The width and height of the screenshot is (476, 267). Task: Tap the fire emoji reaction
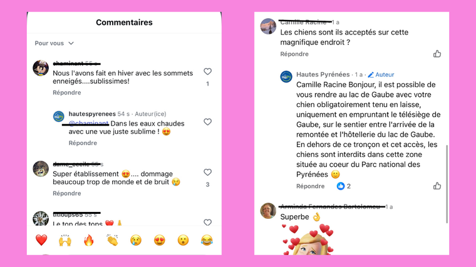[89, 240]
